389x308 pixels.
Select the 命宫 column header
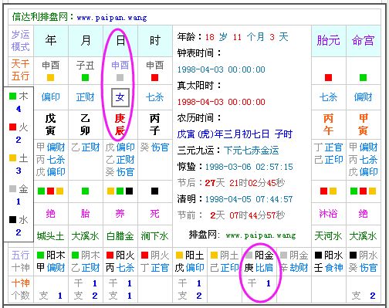pos(363,41)
